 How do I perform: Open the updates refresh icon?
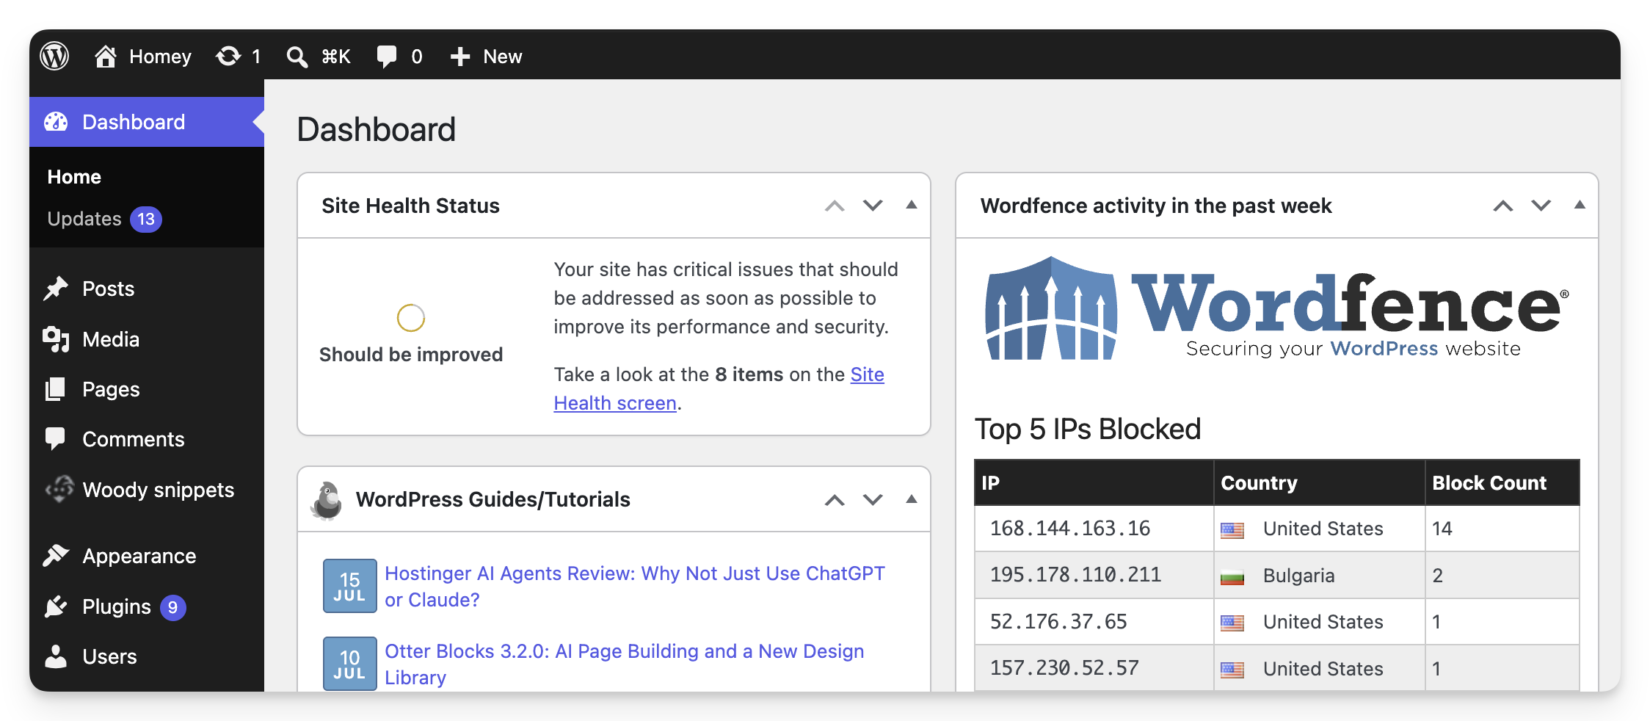pyautogui.click(x=228, y=57)
